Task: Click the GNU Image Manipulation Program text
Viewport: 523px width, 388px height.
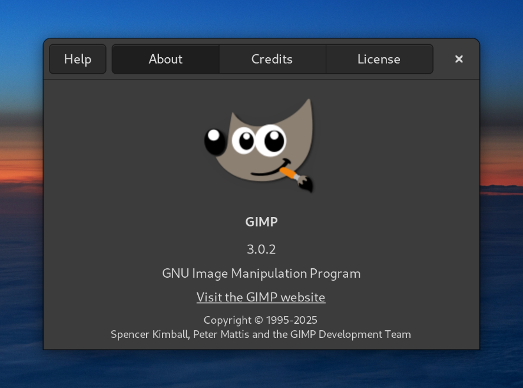Action: pyautogui.click(x=261, y=274)
